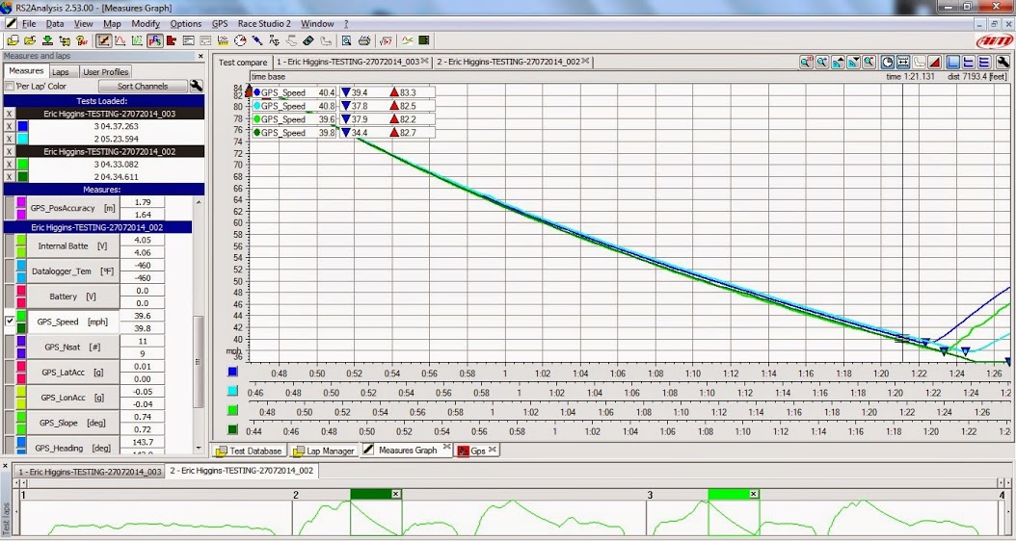Click the blue color swatch for lap 04.37.263
Screen dimensions: 1016x541
pos(23,126)
